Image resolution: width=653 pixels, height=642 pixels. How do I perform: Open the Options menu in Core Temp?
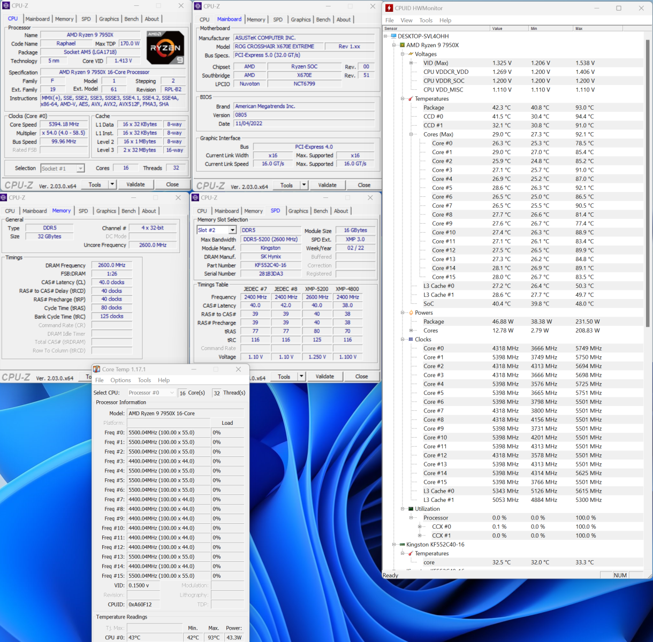120,380
